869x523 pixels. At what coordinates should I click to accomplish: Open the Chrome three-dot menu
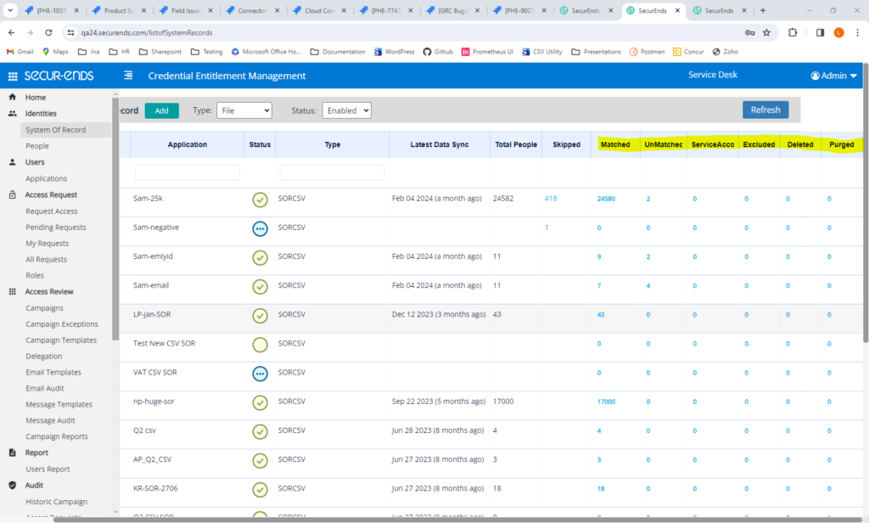click(857, 33)
